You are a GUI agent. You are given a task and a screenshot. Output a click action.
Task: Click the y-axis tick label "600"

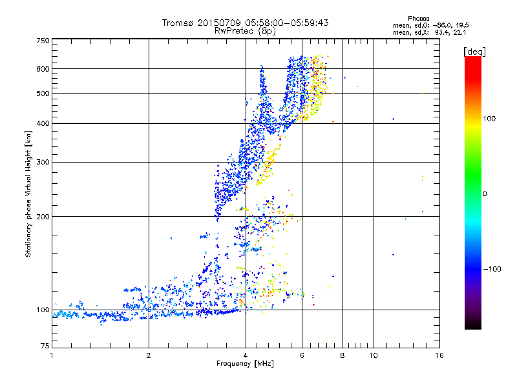[x=43, y=69]
